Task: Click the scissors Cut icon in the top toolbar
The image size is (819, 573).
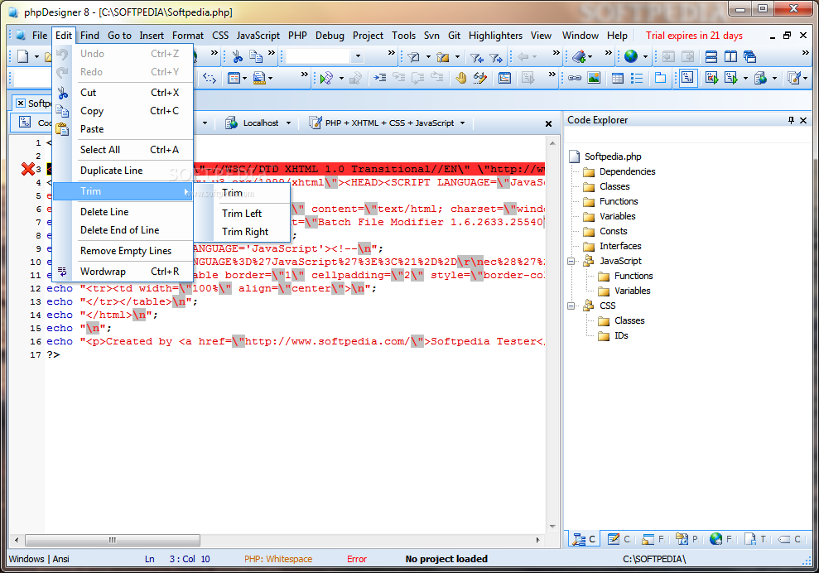Action: [237, 56]
